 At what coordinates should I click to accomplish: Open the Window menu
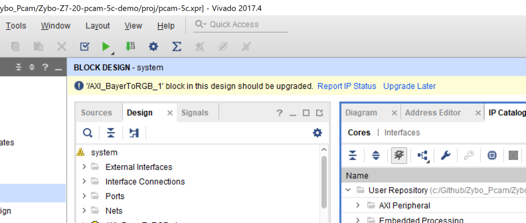56,26
